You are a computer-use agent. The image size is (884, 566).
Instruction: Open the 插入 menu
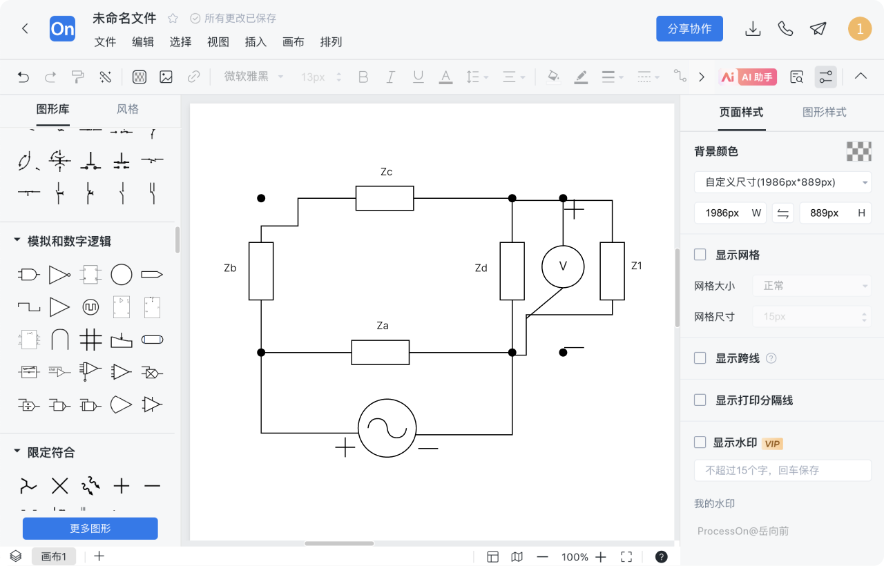pyautogui.click(x=256, y=42)
